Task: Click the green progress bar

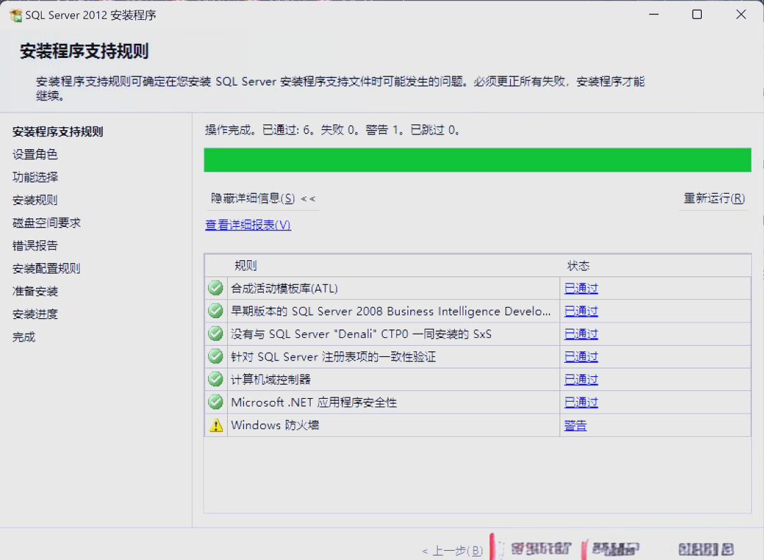Action: (477, 160)
